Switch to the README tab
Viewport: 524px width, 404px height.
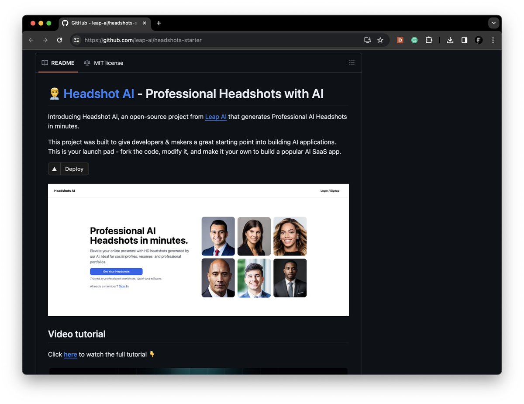pos(58,63)
